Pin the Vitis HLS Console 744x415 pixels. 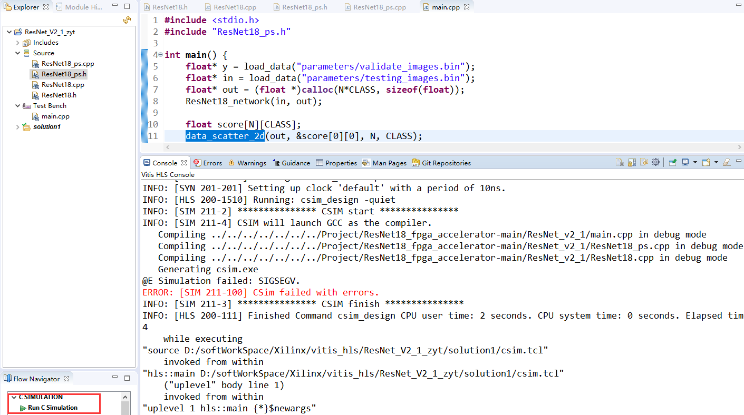point(673,162)
